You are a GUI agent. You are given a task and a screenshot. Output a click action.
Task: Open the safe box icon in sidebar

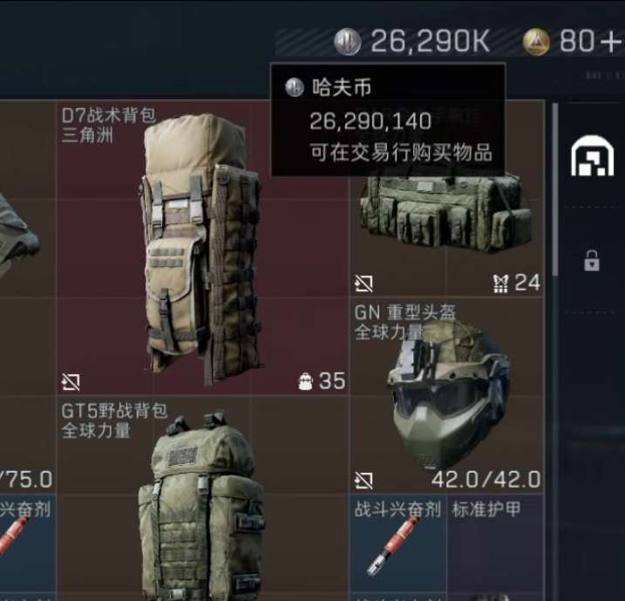[x=593, y=156]
